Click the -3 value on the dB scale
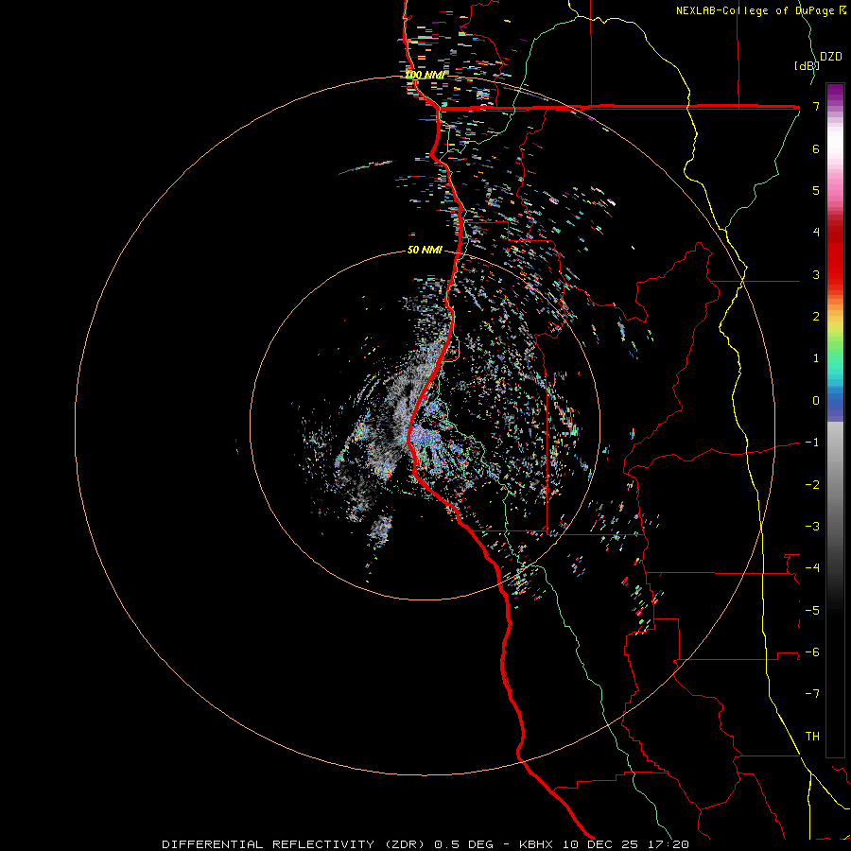This screenshot has height=851, width=851. (812, 527)
